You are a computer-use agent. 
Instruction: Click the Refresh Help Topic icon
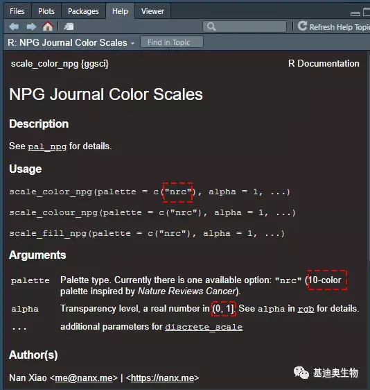303,26
